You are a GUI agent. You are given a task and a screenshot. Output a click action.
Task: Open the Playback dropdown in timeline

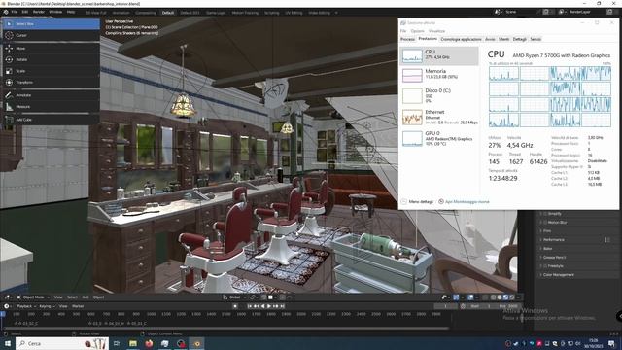pos(26,306)
